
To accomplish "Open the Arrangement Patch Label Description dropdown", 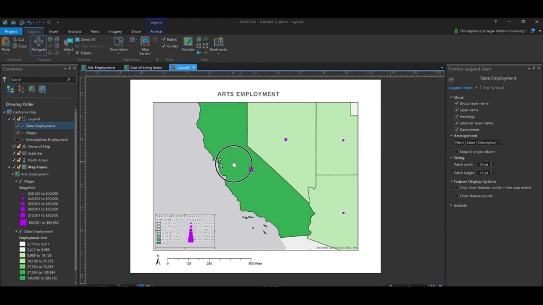I will 477,142.
